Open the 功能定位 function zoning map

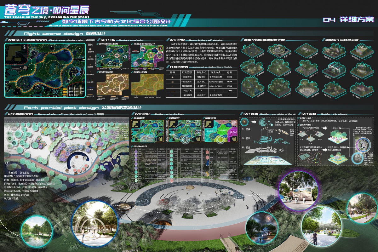pyautogui.click(x=221, y=131)
